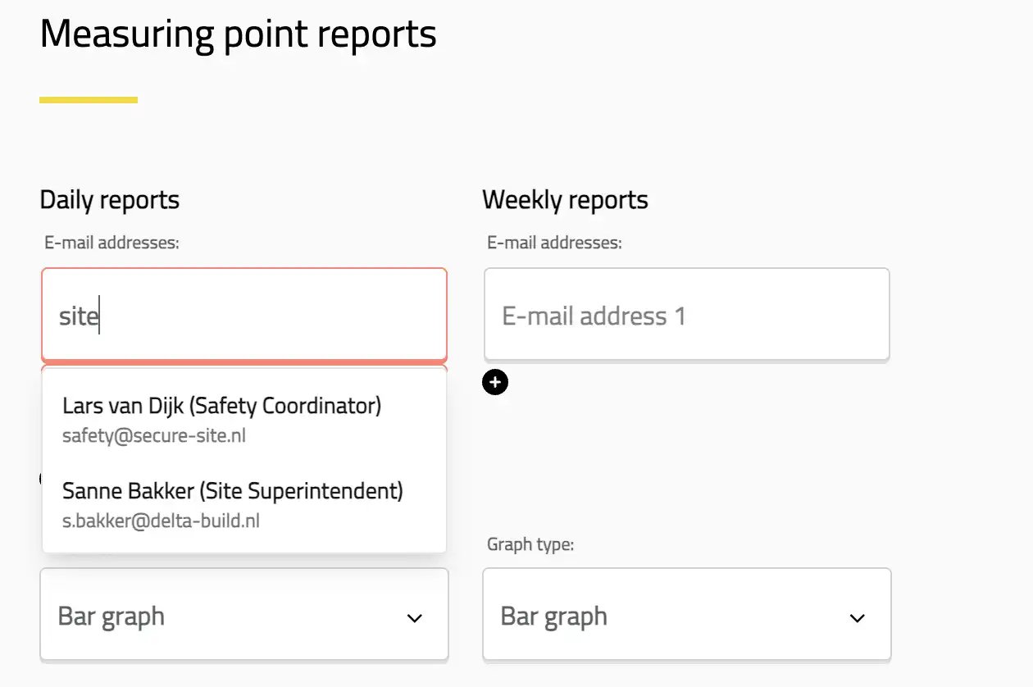Click the add e-mail address plus icon
The width and height of the screenshot is (1033, 687).
[495, 382]
